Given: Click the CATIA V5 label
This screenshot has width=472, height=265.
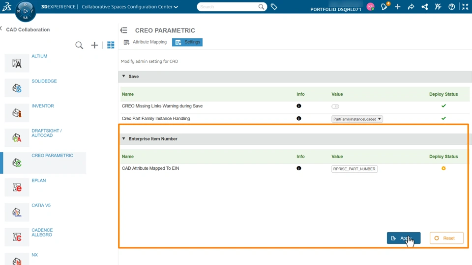Looking at the screenshot, I should tap(41, 205).
